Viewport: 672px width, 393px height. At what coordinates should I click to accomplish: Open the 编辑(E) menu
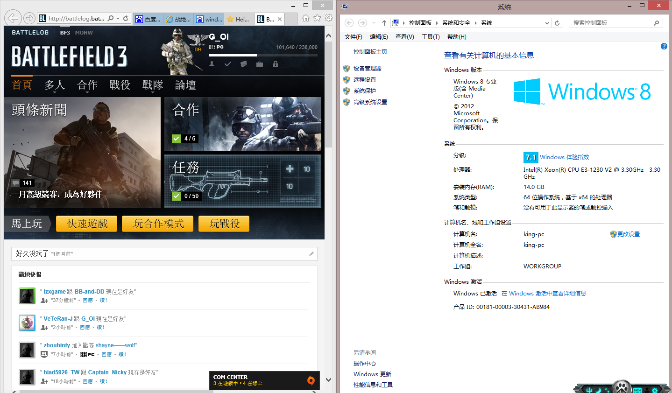point(379,37)
